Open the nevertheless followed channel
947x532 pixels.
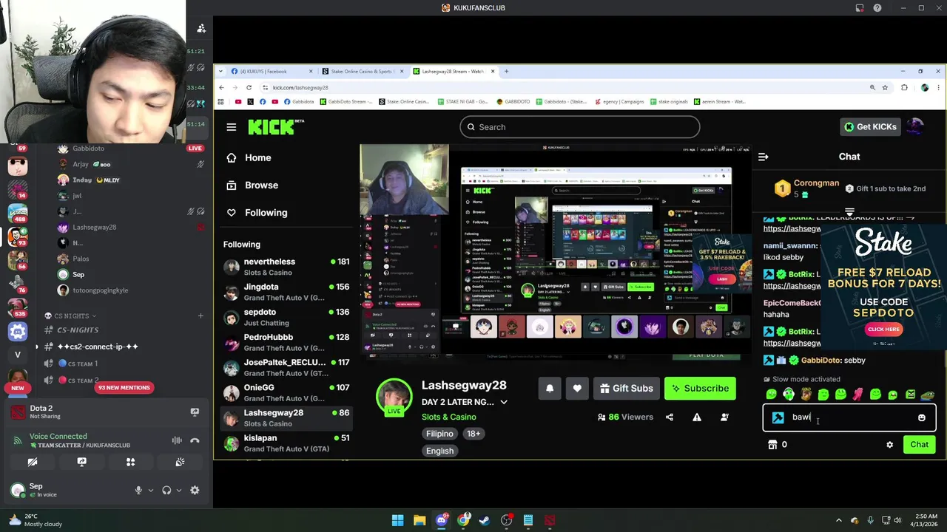tap(286, 267)
